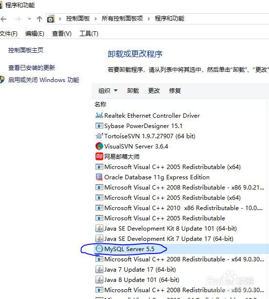Image resolution: width=269 pixels, height=299 pixels.
Task: Open the 组织 dropdown menu
Action: [x=108, y=90]
